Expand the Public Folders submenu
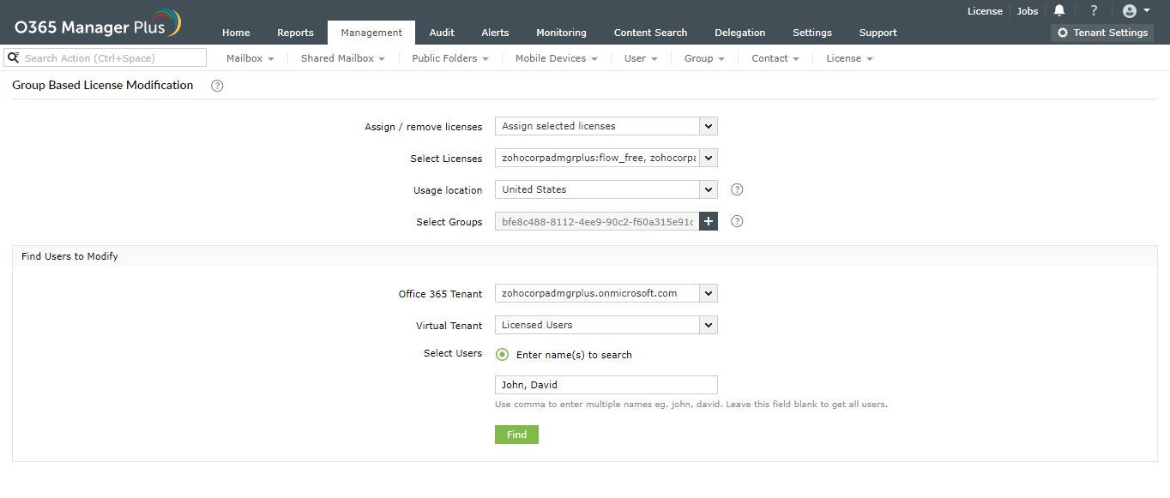This screenshot has height=498, width=1170. pyautogui.click(x=450, y=58)
